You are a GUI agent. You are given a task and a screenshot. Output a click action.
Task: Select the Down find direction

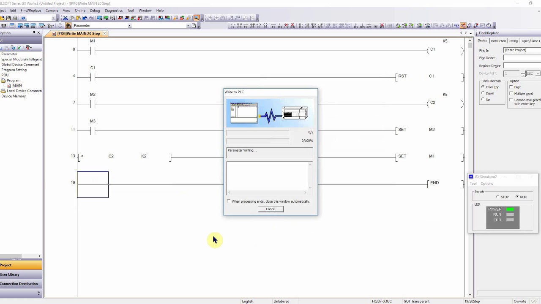[x=483, y=93]
